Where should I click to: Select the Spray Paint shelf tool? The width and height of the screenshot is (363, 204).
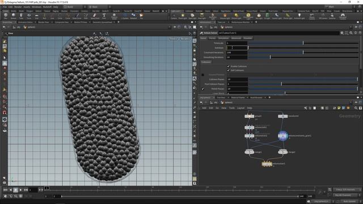(95, 16)
